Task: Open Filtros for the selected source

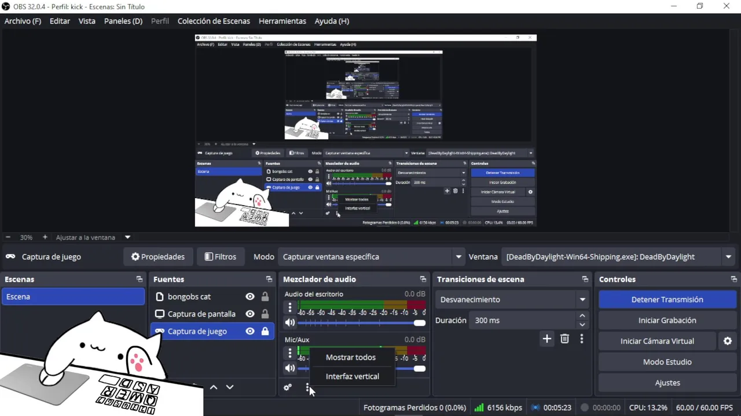Action: point(220,257)
